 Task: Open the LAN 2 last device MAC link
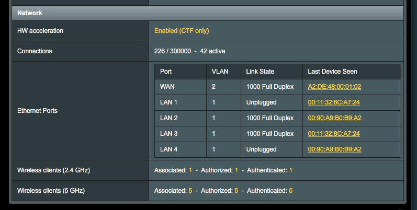pos(334,118)
